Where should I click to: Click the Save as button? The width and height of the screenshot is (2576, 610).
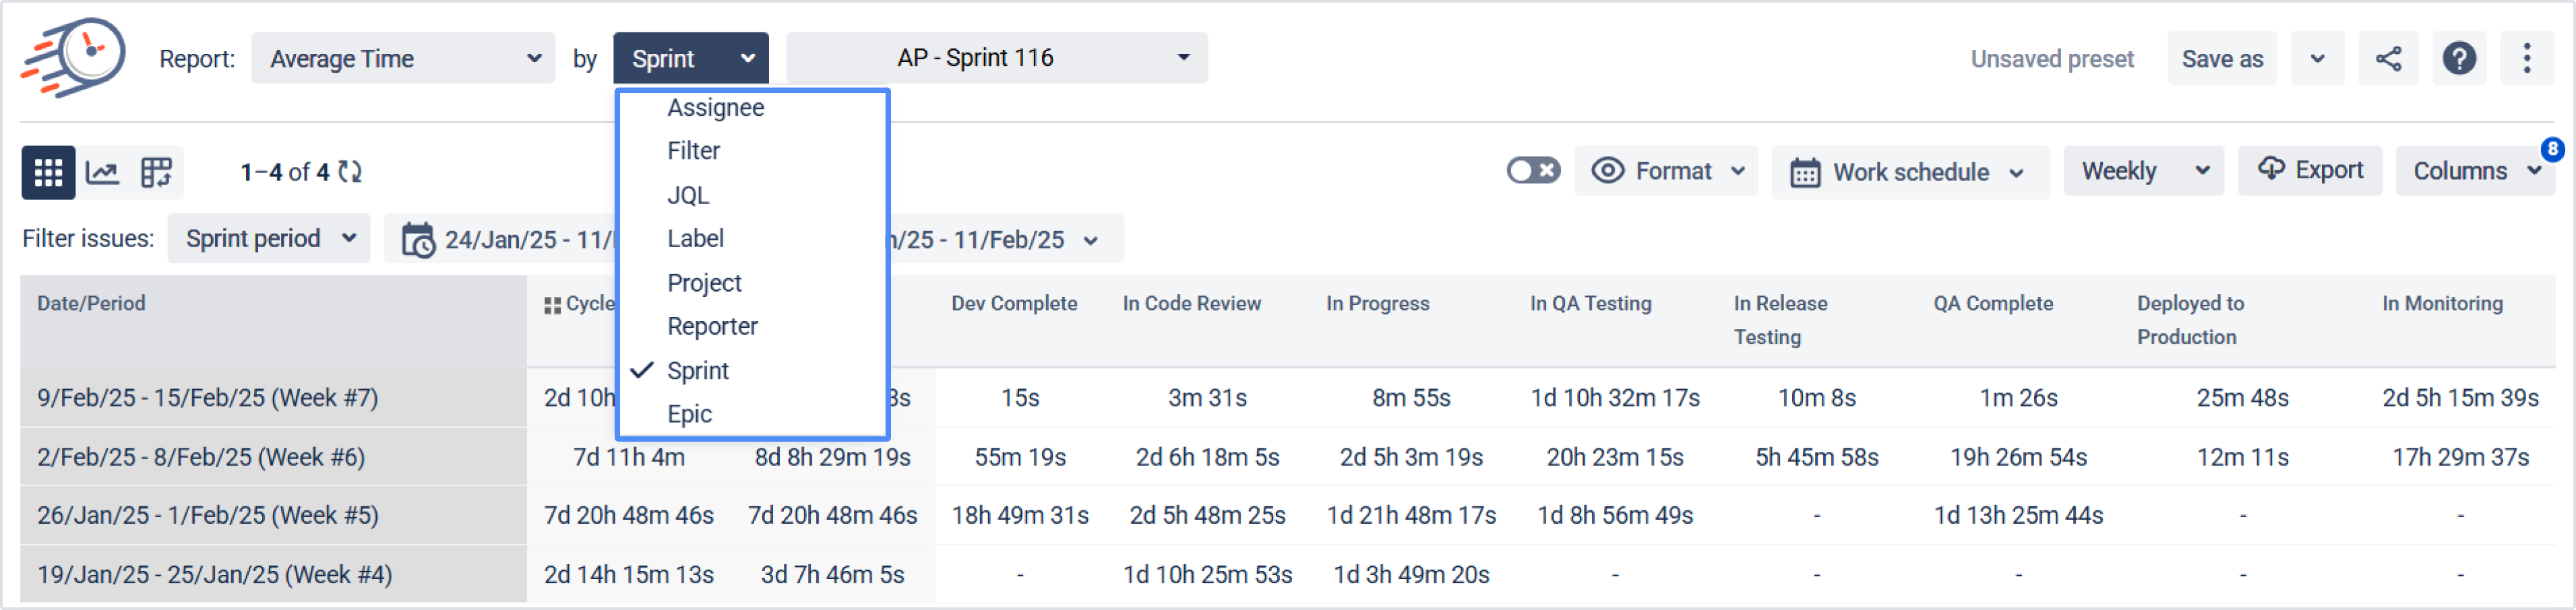[2221, 59]
